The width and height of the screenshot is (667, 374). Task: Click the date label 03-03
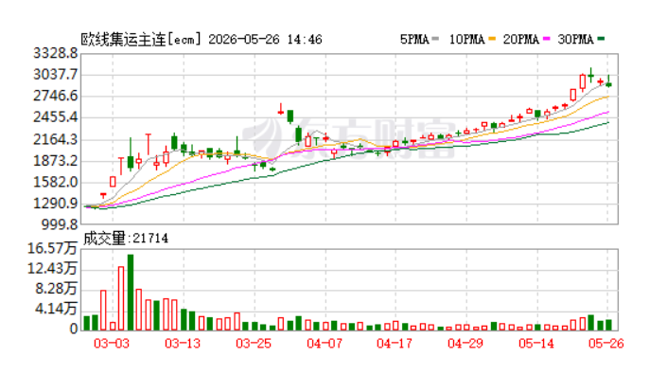click(112, 344)
